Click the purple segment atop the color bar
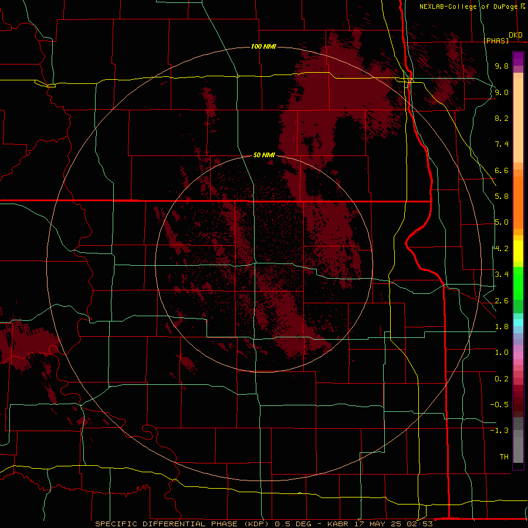The width and height of the screenshot is (528, 528). [x=518, y=59]
